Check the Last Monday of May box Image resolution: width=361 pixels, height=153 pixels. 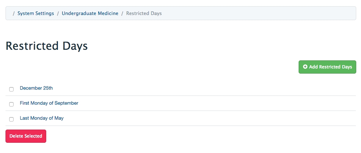pyautogui.click(x=11, y=119)
